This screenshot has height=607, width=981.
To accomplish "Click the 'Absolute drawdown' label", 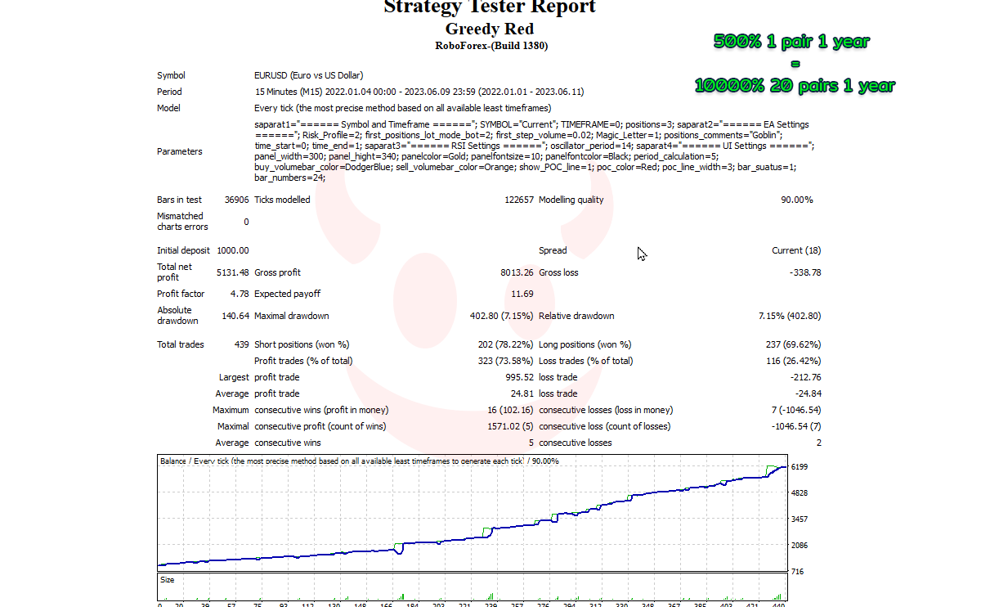I will tap(177, 316).
